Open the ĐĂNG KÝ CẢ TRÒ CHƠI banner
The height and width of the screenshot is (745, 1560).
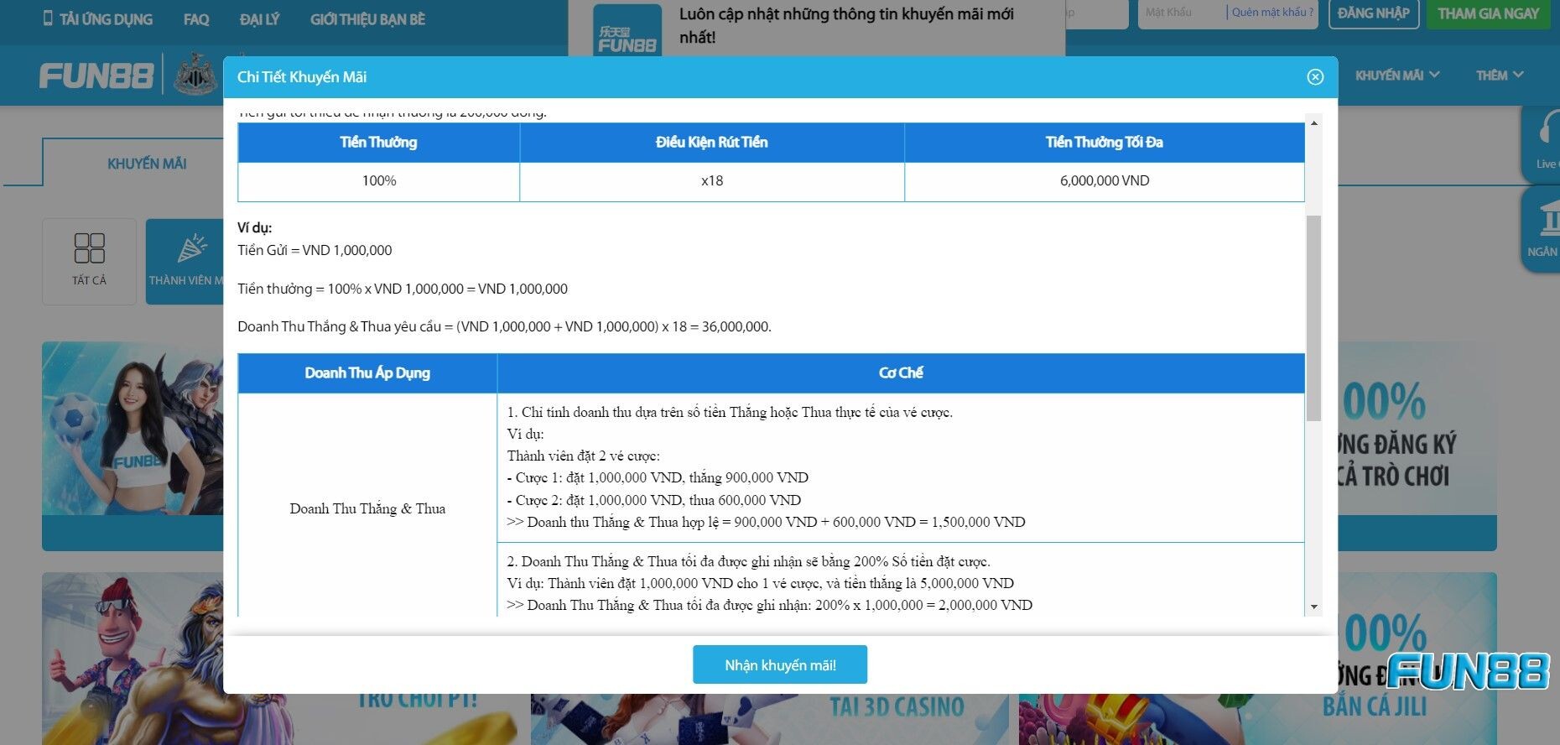tap(1417, 445)
